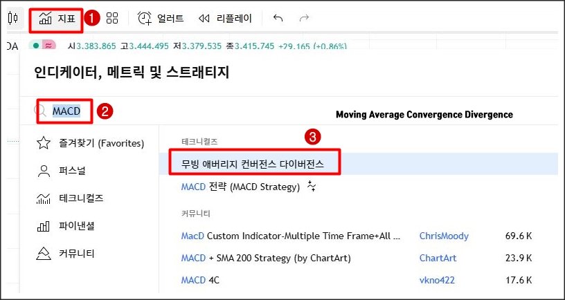This screenshot has width=565, height=300.
Task: Click the 인디케이터, 메트릭 및 스트래티지 dialog title
Action: pos(131,73)
